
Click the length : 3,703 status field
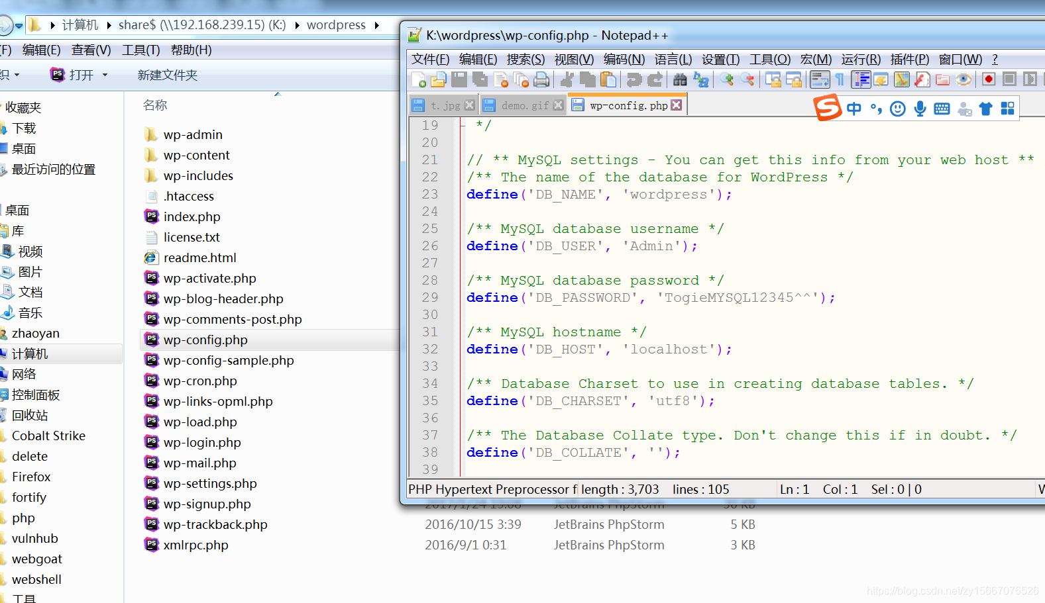620,490
